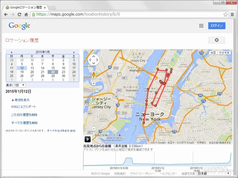
Task: Zoom out on map with minus
Action: 94,129
